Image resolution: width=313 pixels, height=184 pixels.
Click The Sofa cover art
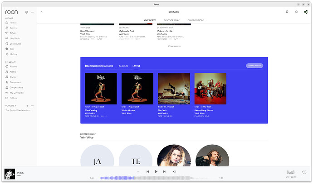click(x=174, y=89)
